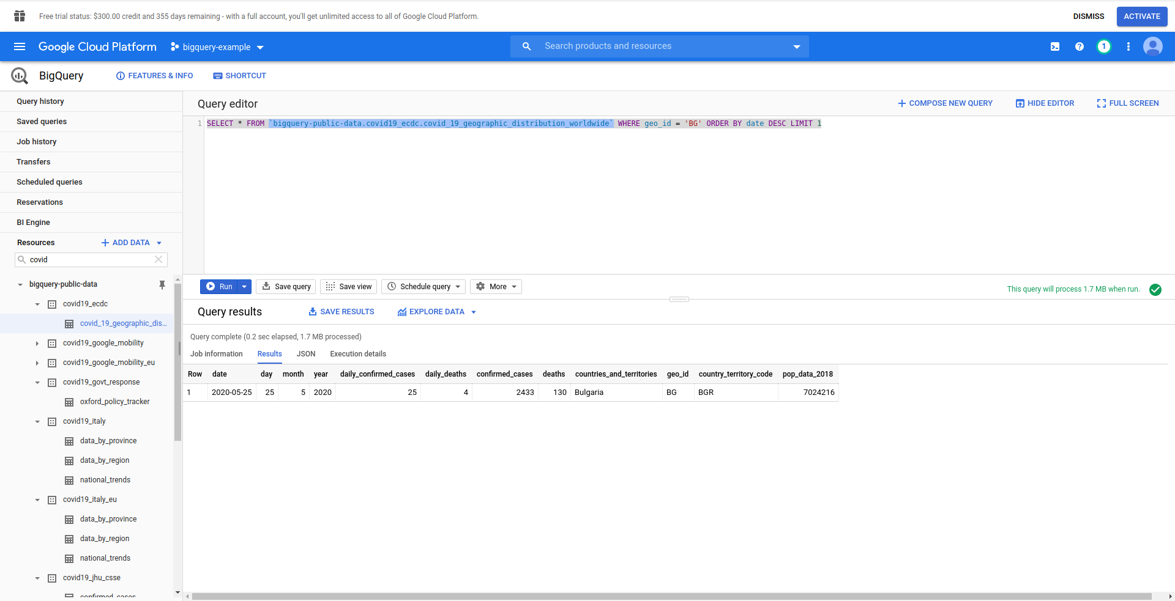Open Query history in the sidebar
Image resolution: width=1175 pixels, height=601 pixels.
[x=91, y=101]
